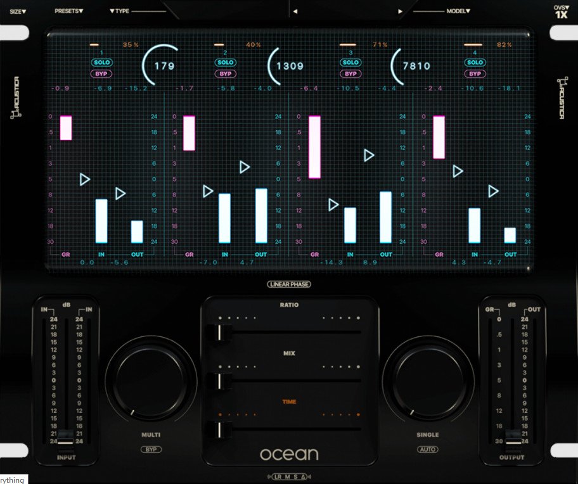Solo band 3
The height and width of the screenshot is (484, 578).
coord(350,63)
